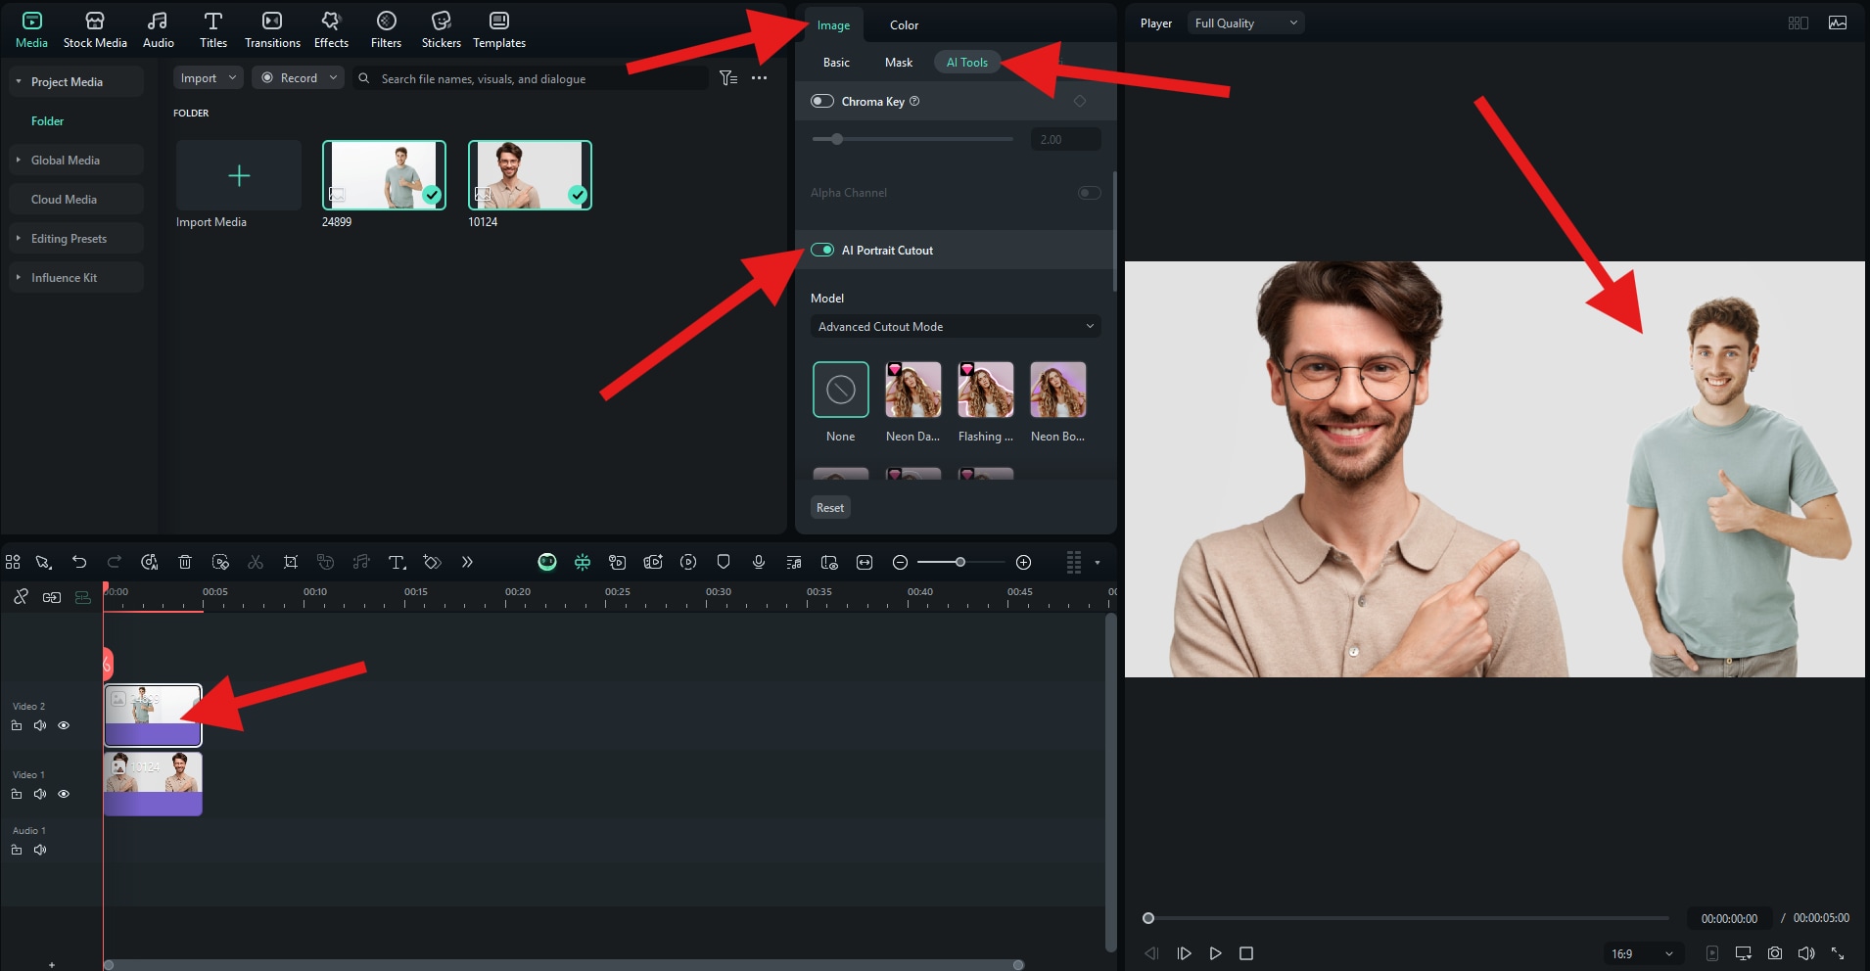1870x971 pixels.
Task: Switch to the Basic sub-tab
Action: [x=836, y=62]
